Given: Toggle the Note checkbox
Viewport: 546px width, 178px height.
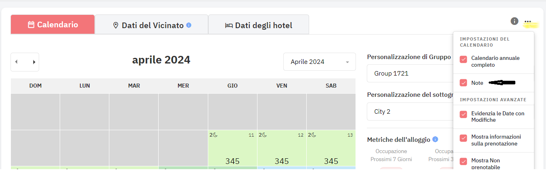Looking at the screenshot, I should pos(463,83).
